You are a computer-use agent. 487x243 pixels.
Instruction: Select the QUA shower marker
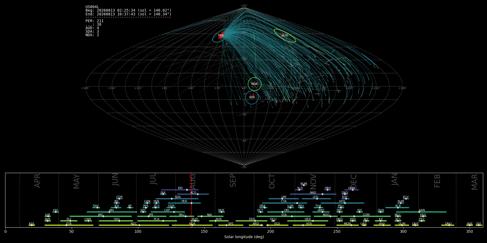tap(380, 212)
